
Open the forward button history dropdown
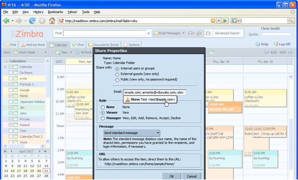(25, 21)
